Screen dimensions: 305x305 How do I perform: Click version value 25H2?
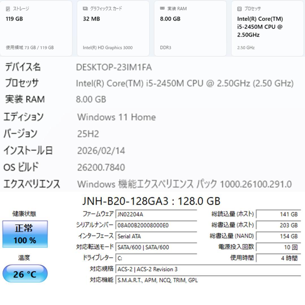(x=88, y=134)
